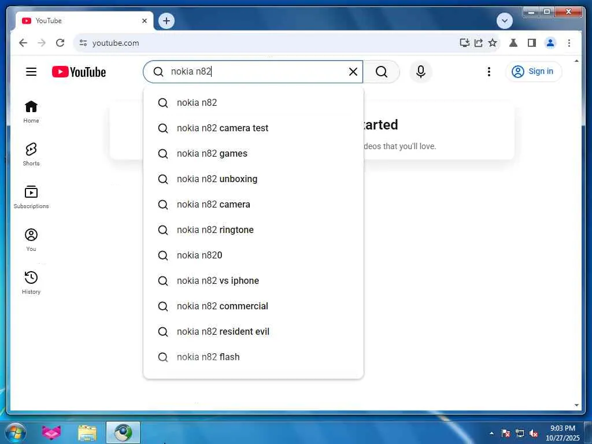Open YouTube settings three-dot menu

489,72
